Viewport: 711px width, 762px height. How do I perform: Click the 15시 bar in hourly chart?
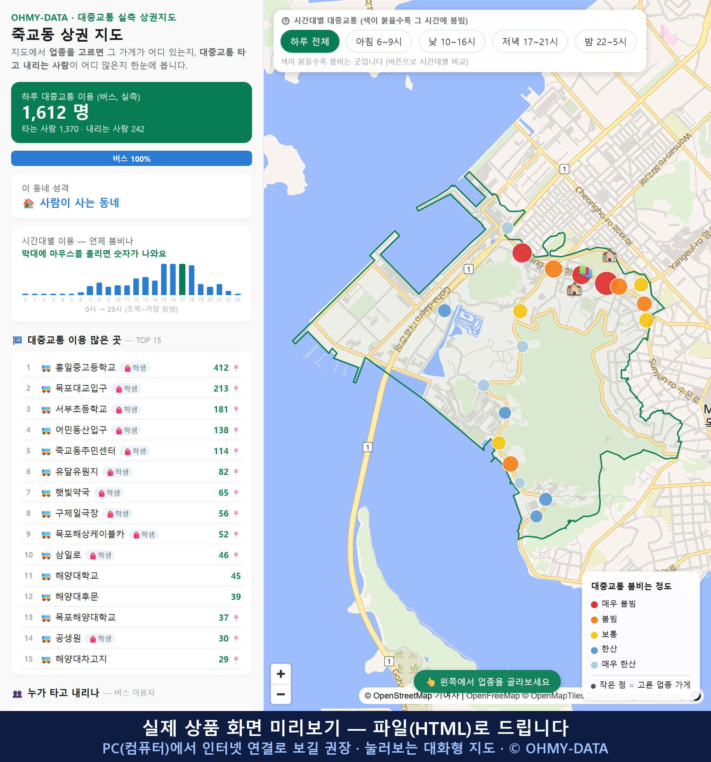click(164, 279)
